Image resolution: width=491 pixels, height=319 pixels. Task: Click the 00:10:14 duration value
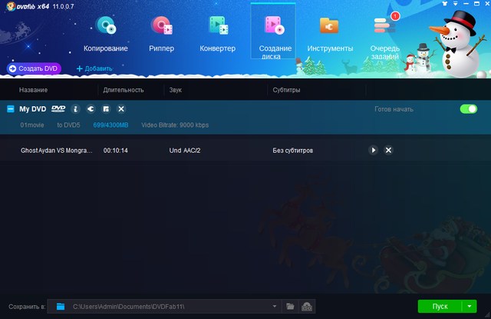coord(116,151)
